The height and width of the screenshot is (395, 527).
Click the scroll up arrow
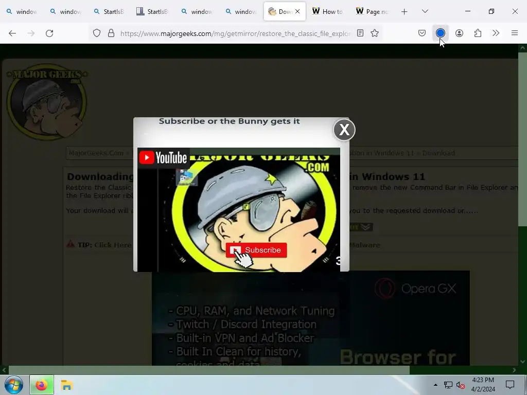(x=522, y=48)
